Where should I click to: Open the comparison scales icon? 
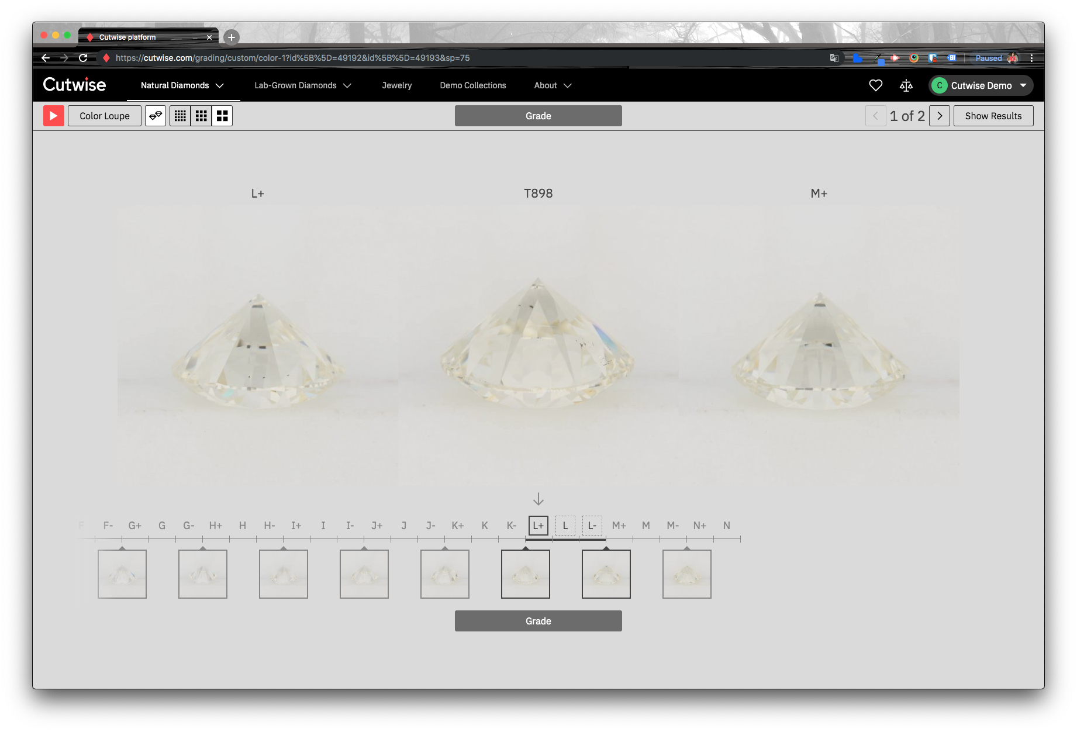coord(906,85)
